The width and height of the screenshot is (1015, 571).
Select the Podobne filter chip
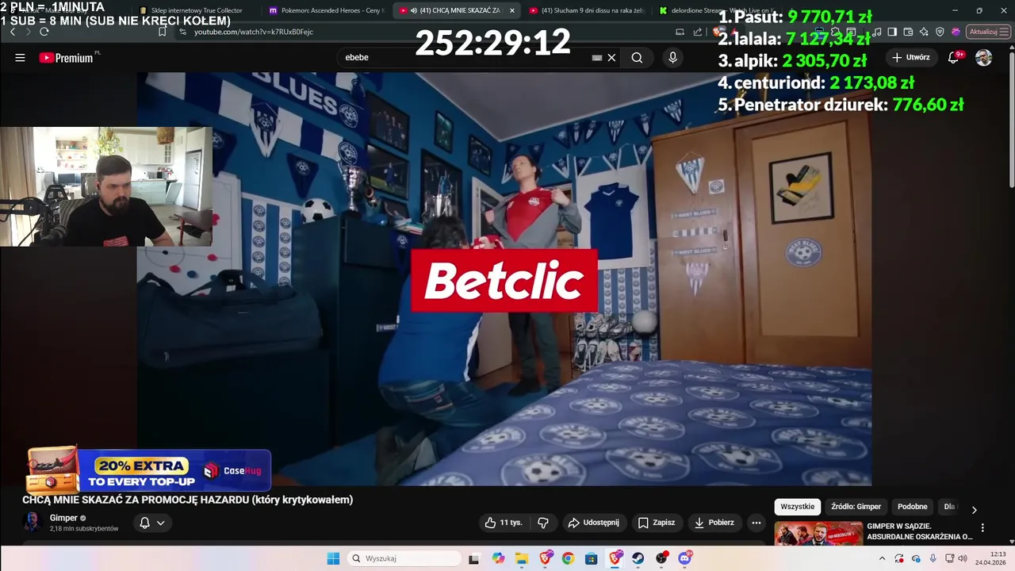coord(912,507)
